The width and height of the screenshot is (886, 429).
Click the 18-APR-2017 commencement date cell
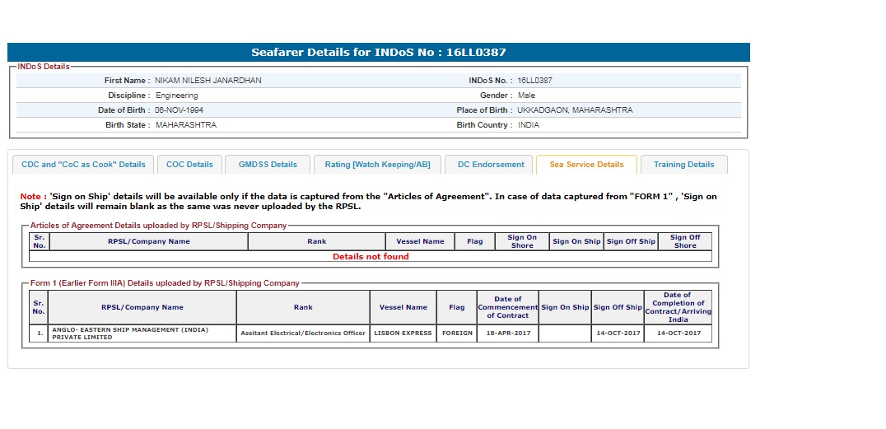(507, 333)
